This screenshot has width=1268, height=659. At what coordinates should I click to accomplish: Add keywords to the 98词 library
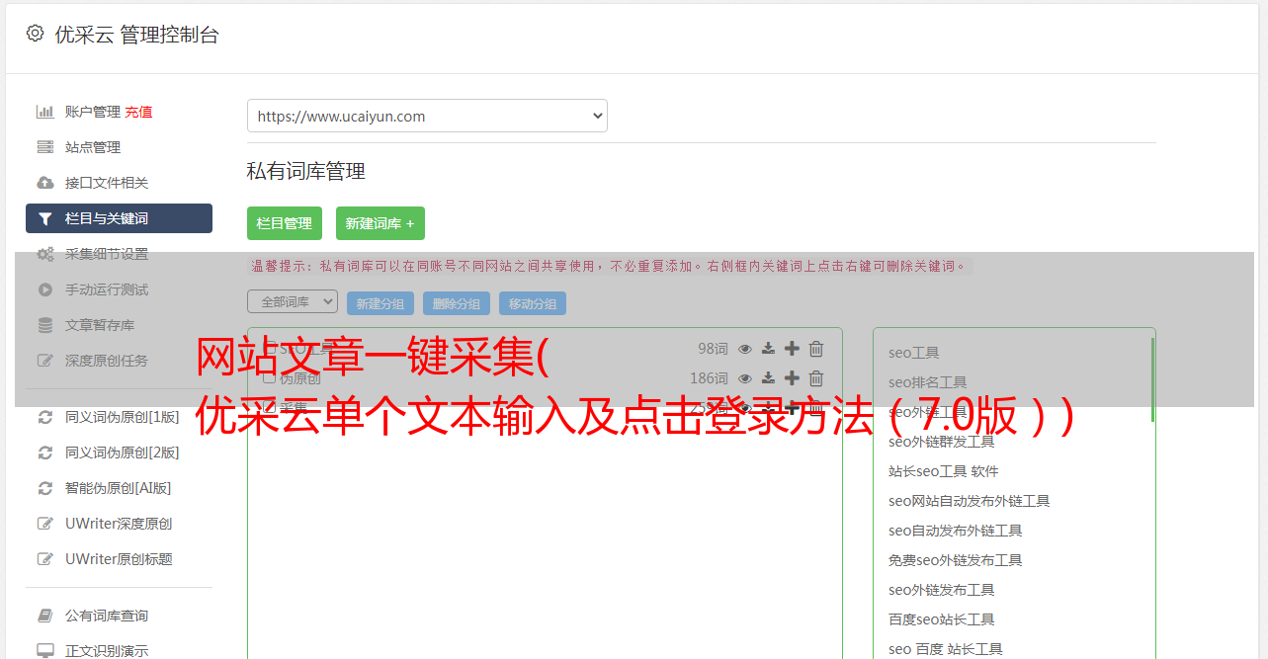(x=792, y=349)
